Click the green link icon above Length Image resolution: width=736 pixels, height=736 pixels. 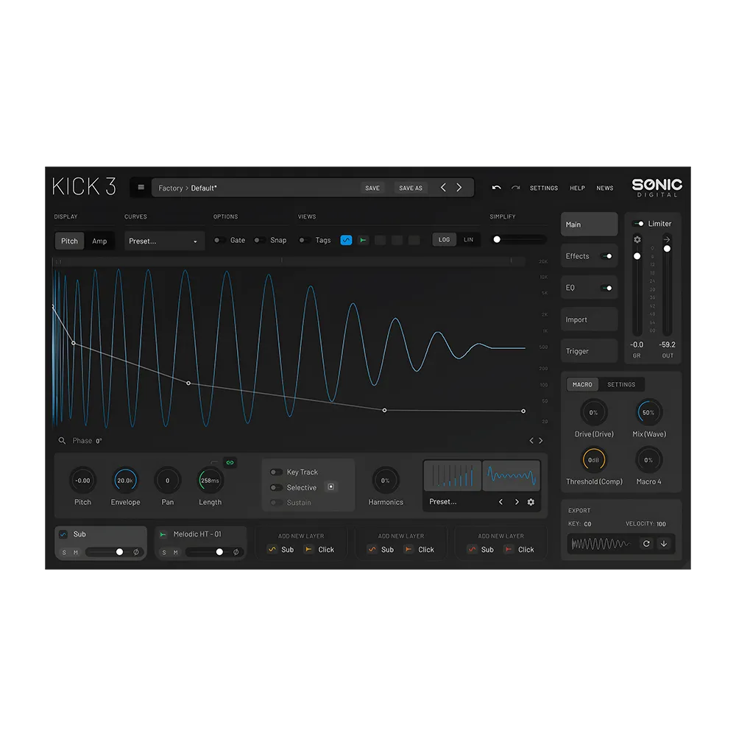coord(230,462)
